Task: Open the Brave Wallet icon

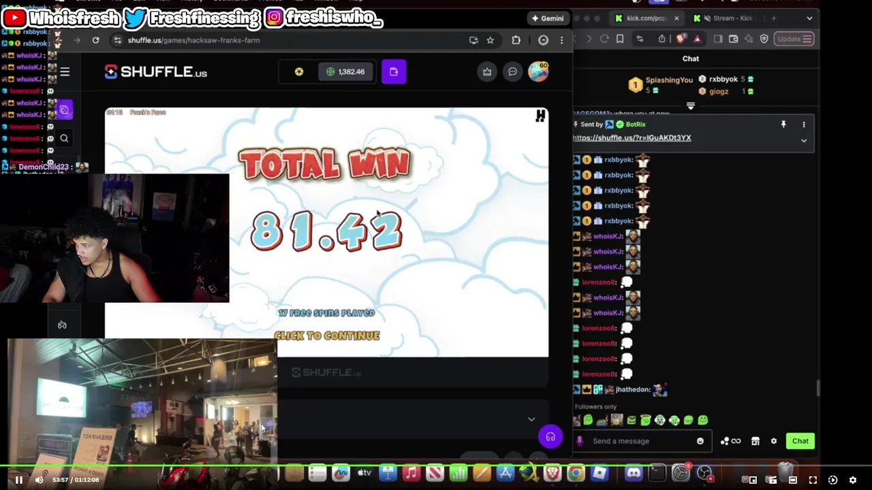Action: [734, 39]
